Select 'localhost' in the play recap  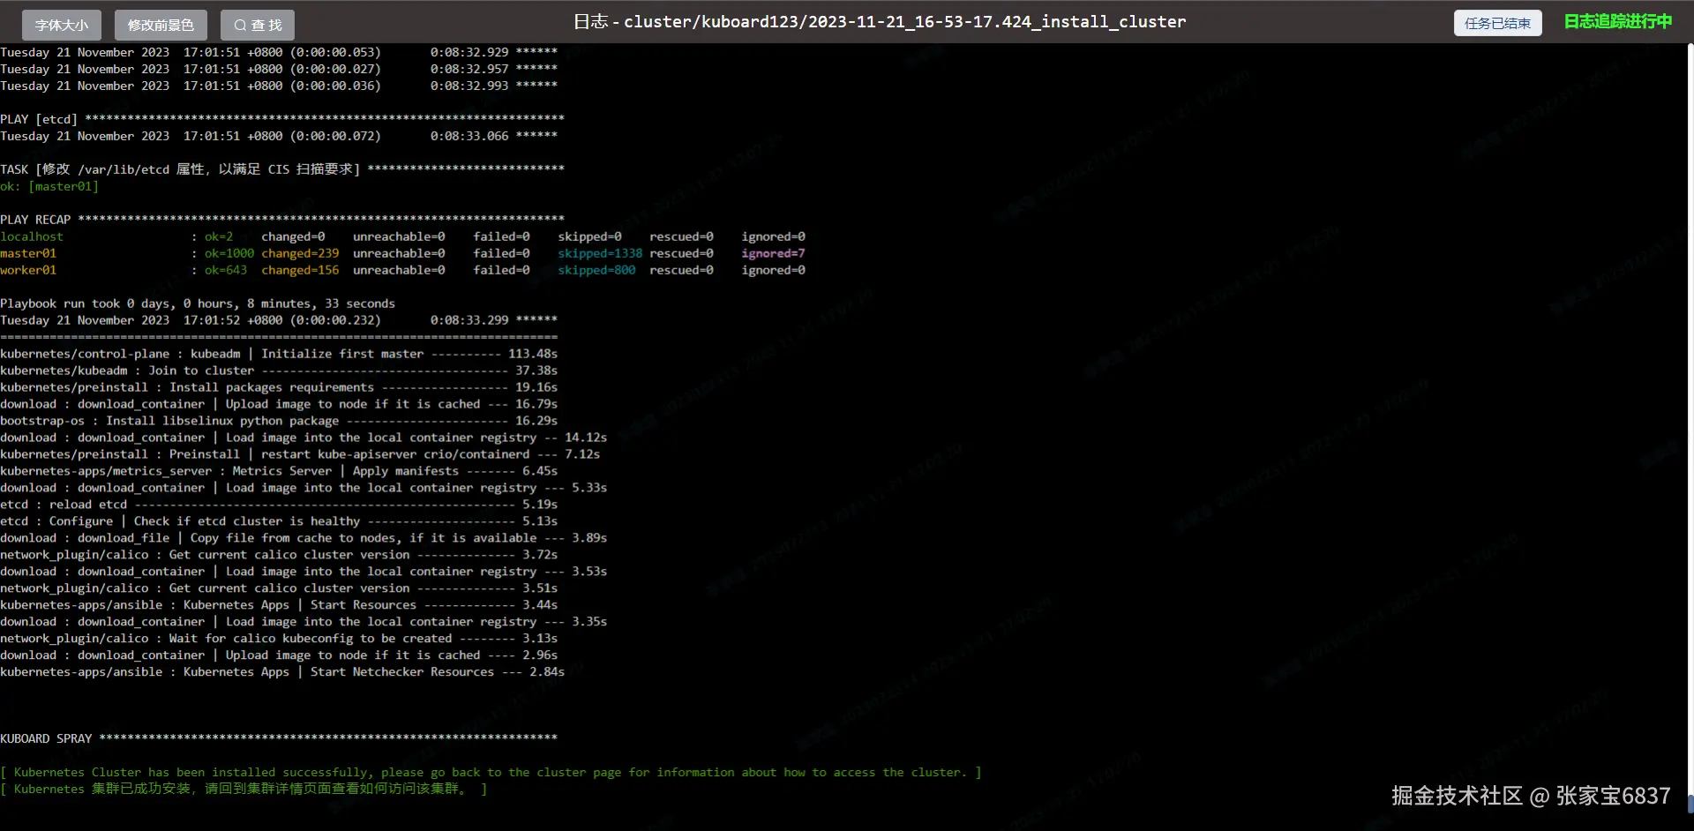click(x=32, y=236)
